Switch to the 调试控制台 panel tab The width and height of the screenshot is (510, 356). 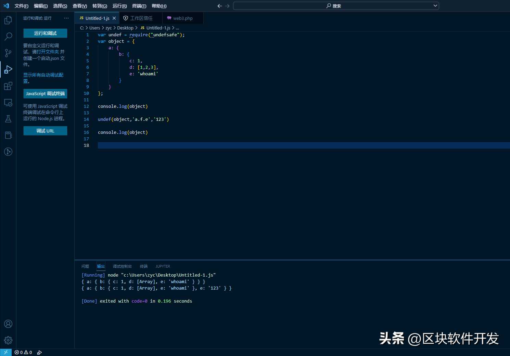point(122,266)
